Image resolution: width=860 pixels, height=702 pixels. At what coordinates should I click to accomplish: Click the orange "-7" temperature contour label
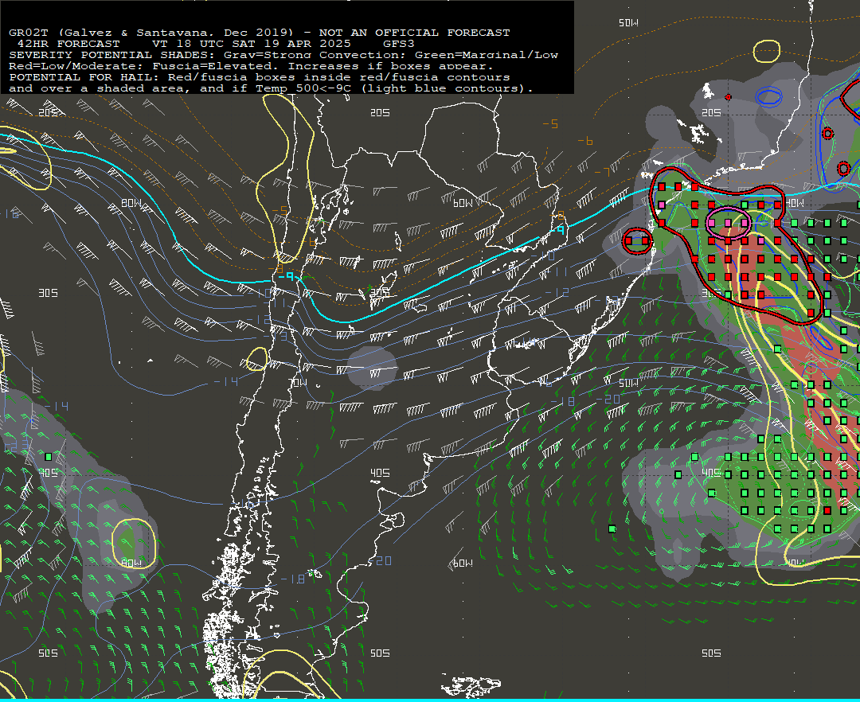pos(602,172)
